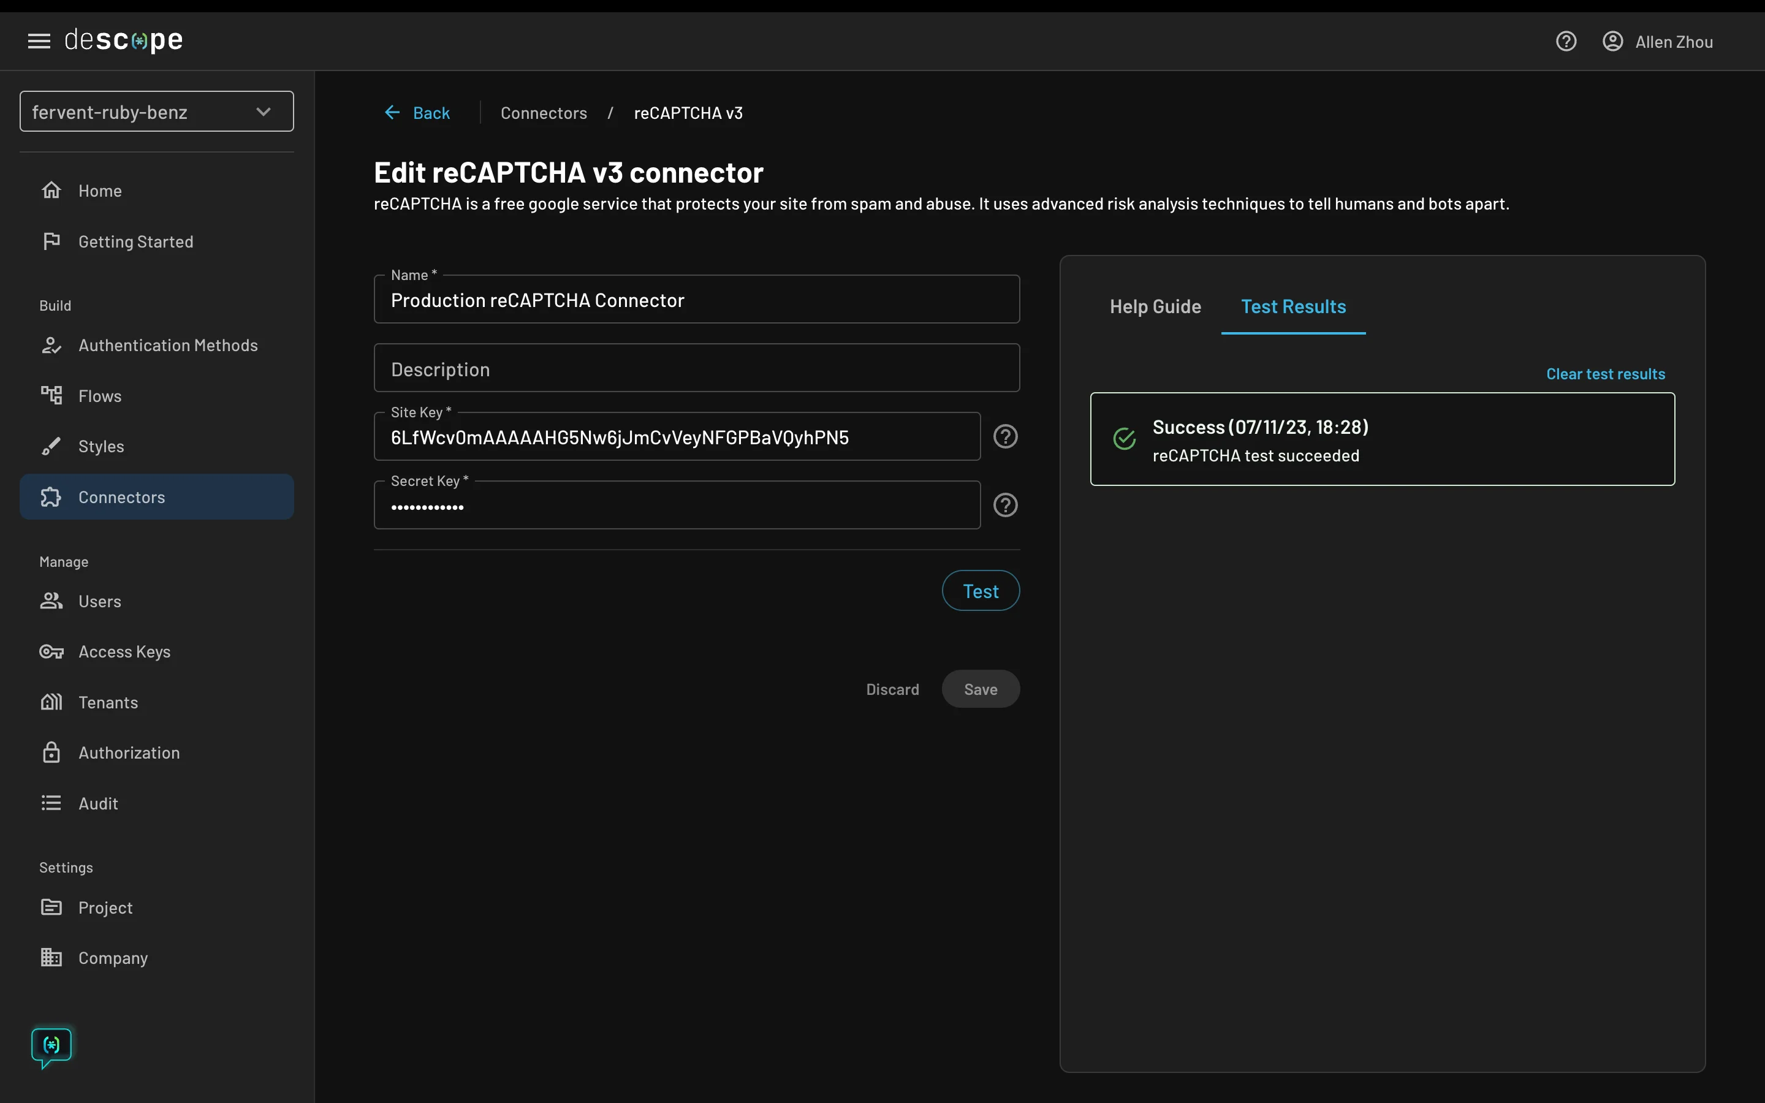Click the Test button
This screenshot has width=1765, height=1103.
(980, 591)
